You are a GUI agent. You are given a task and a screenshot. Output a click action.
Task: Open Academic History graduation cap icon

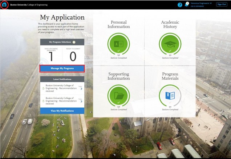[x=170, y=44]
